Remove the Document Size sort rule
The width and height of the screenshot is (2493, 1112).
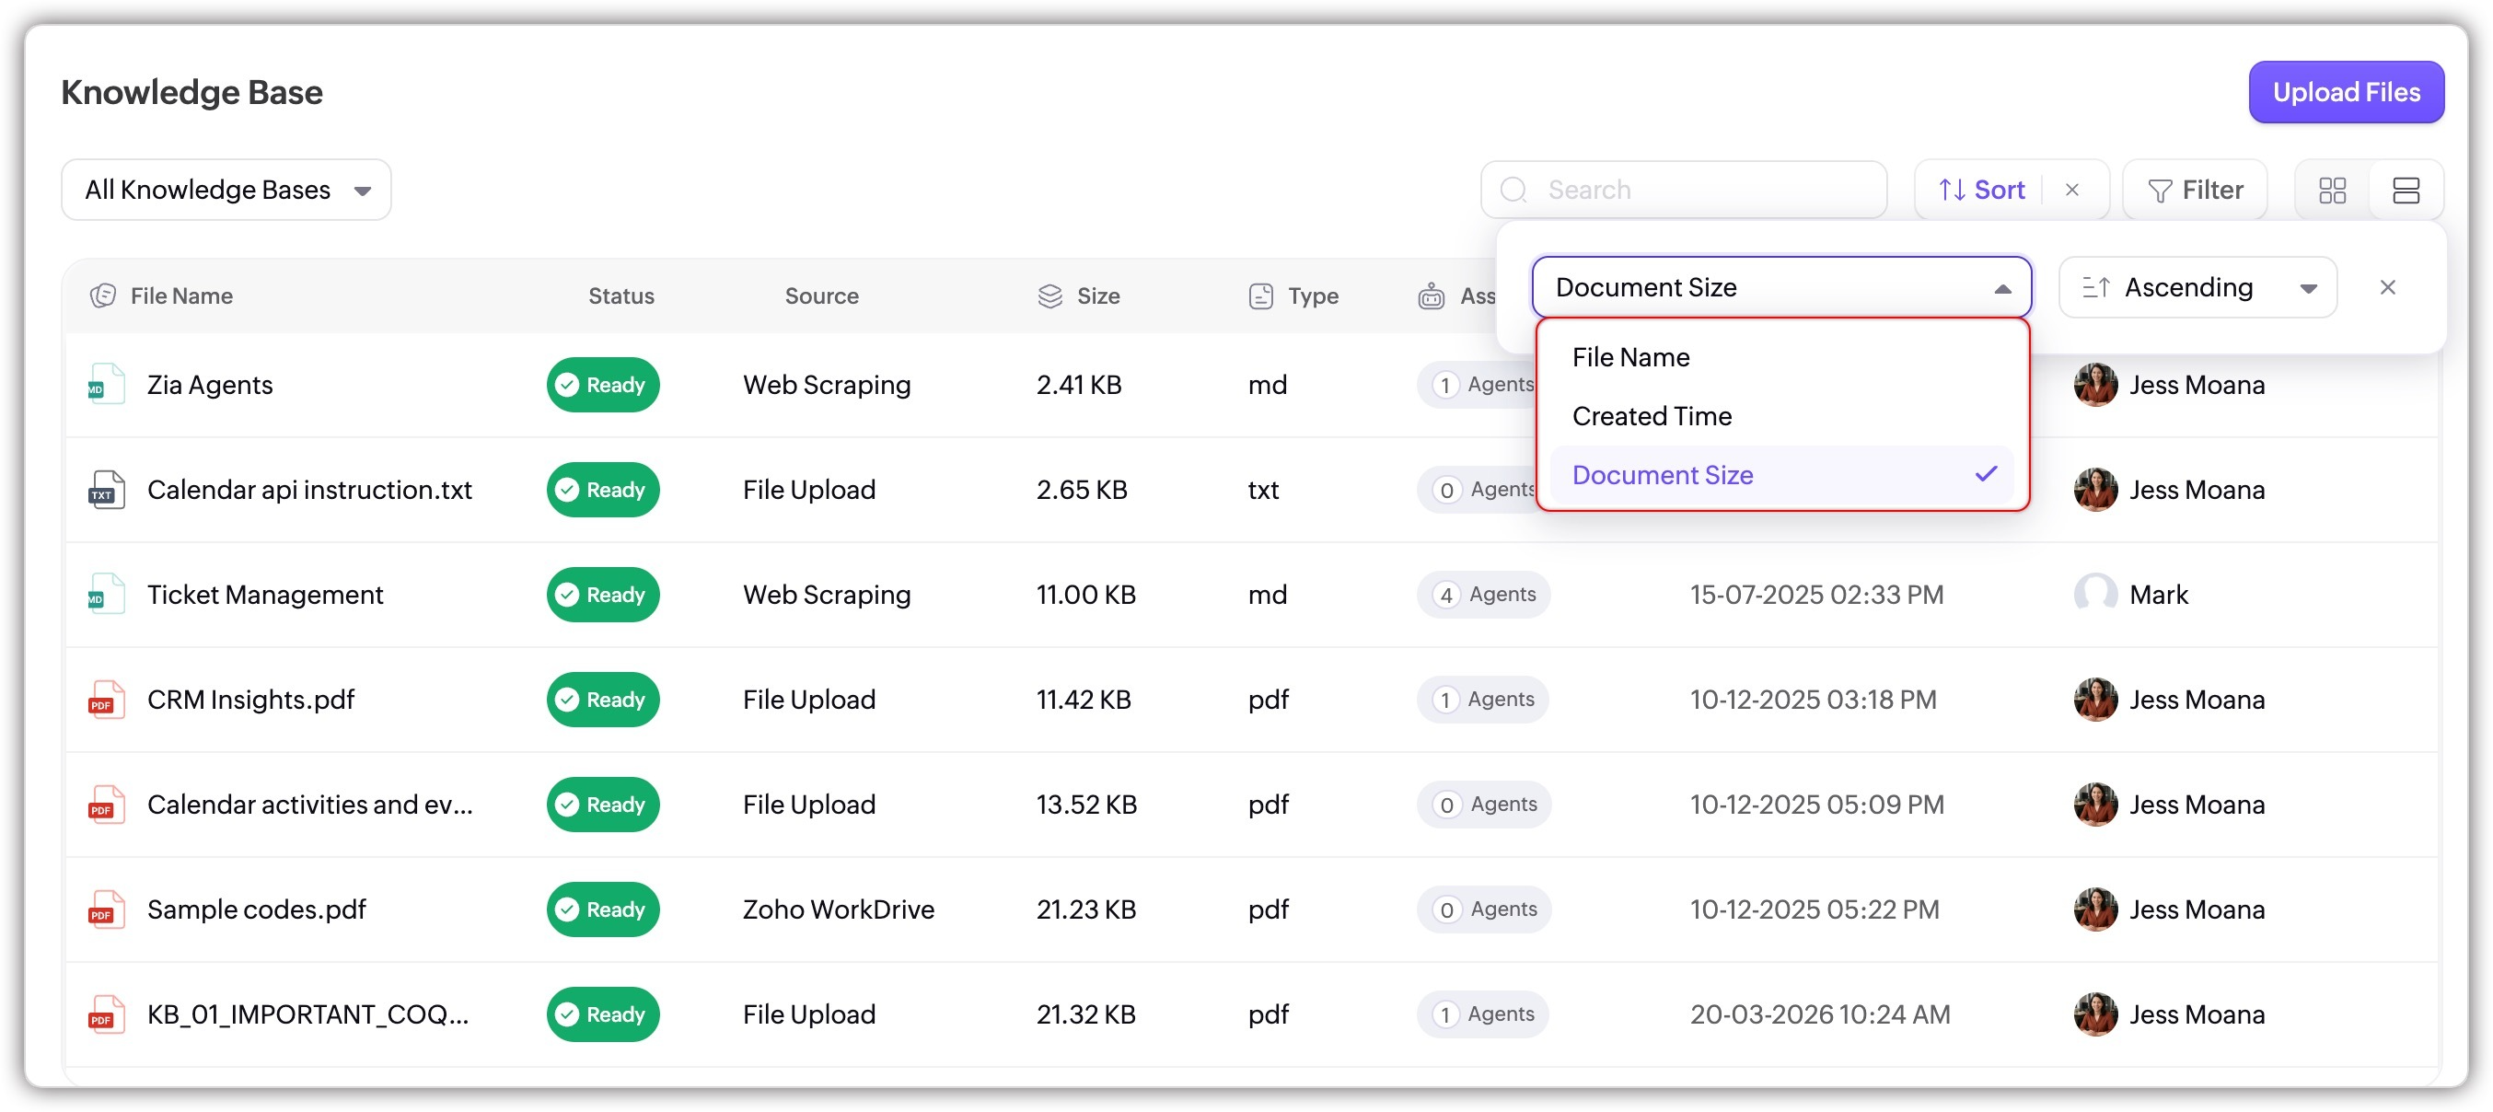click(2386, 287)
